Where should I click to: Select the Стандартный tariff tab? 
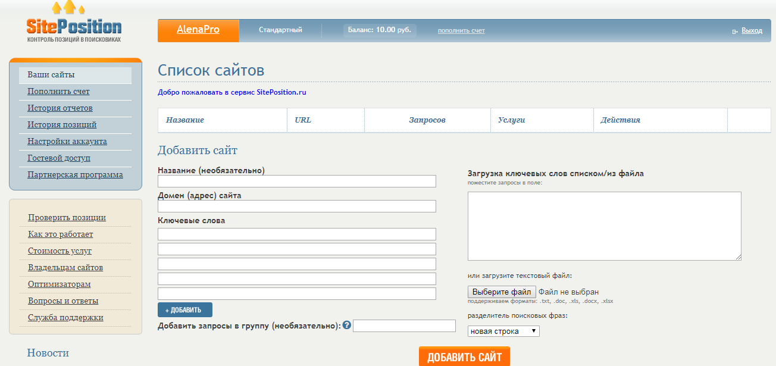(280, 30)
